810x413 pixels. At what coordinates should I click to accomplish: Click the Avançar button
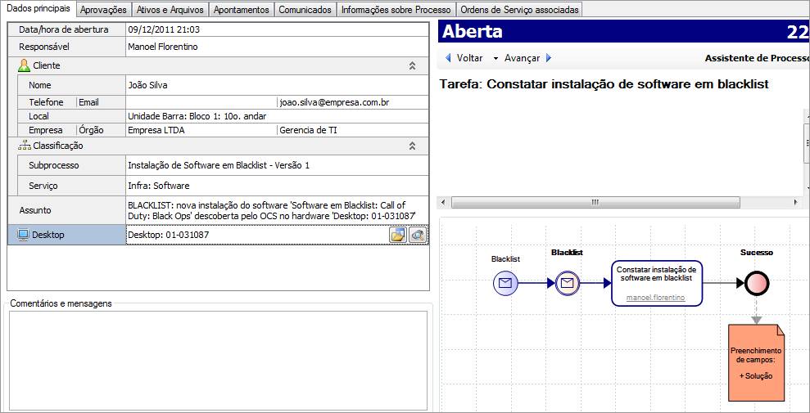[x=527, y=58]
